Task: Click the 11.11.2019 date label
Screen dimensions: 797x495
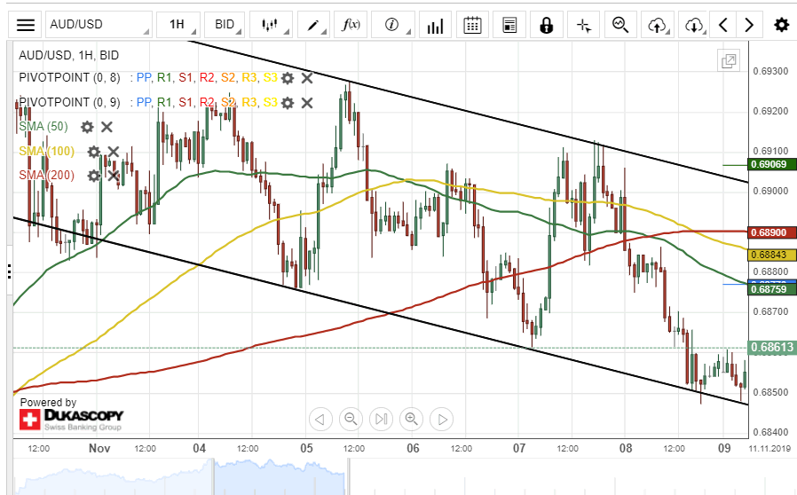Action: pos(769,448)
